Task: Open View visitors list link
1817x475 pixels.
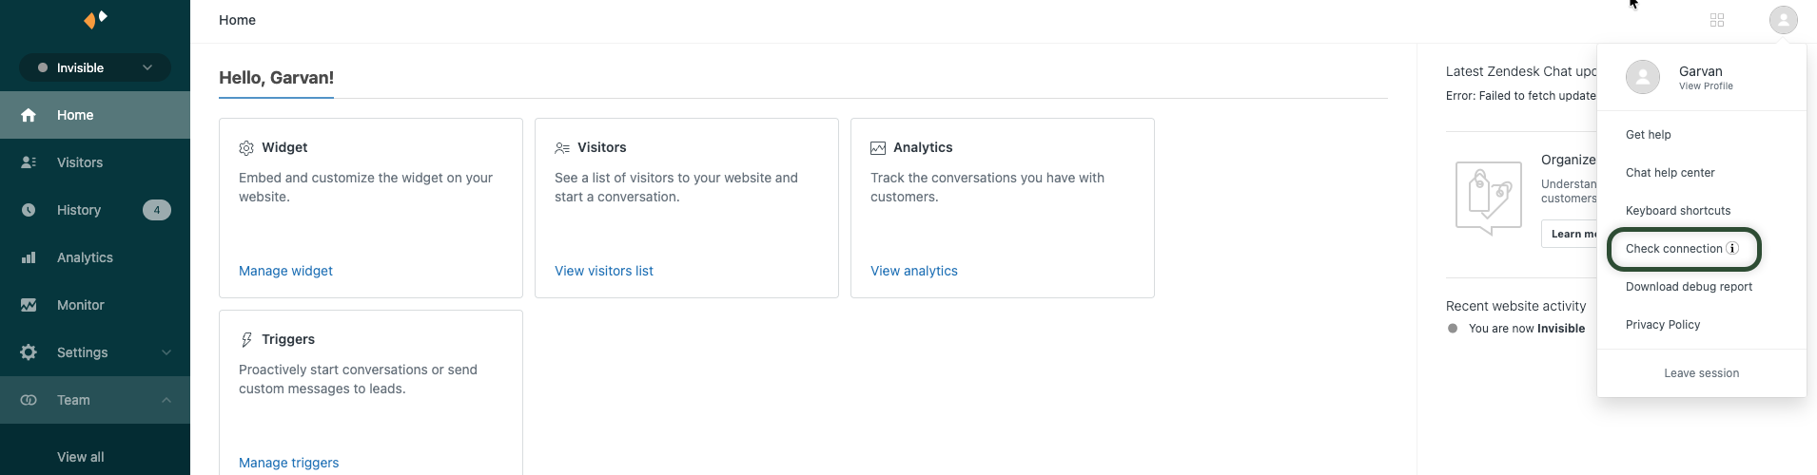Action: point(604,271)
